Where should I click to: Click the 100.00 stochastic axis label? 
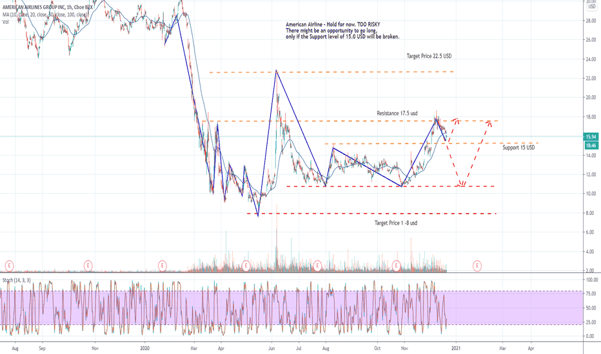pos(592,280)
